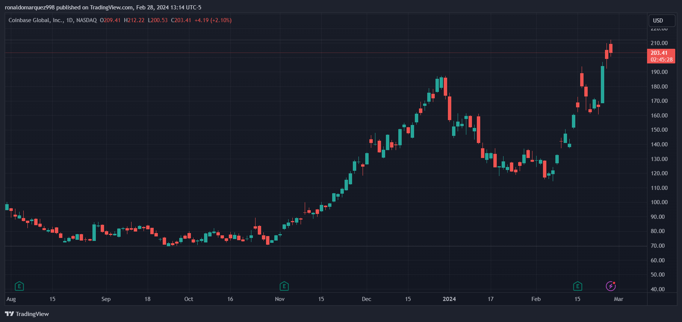
Task: Click the November earnings marker icon
Action: click(x=284, y=286)
